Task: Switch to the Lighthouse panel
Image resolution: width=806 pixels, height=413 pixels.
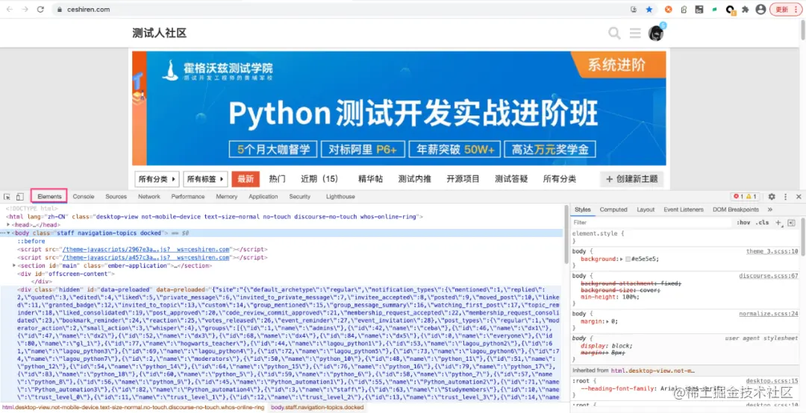Action: 340,197
